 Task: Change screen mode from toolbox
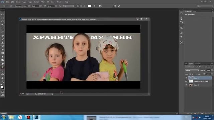pos(2,95)
